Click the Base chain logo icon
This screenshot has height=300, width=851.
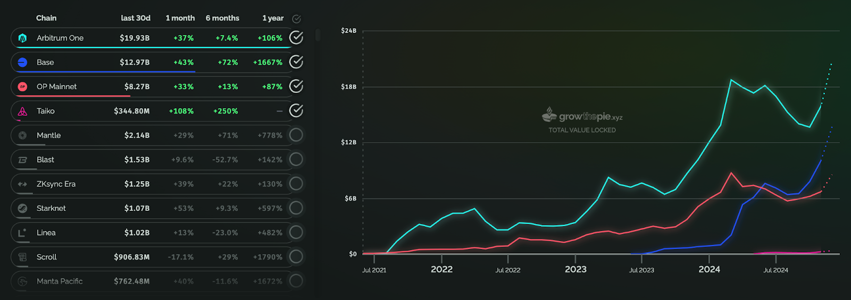coord(22,63)
